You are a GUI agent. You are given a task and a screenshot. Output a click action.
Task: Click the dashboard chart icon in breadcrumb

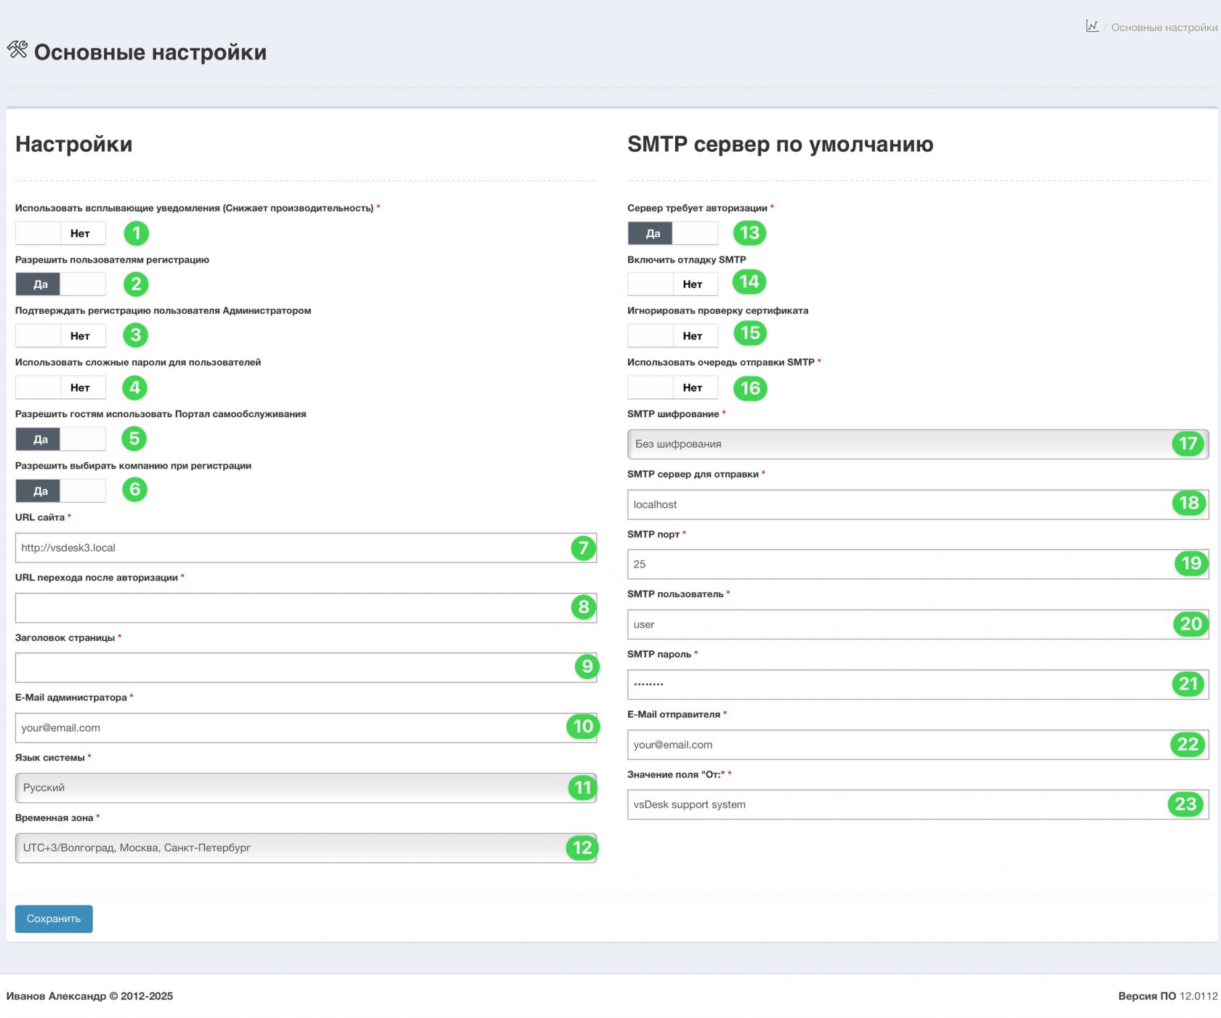pos(1092,27)
